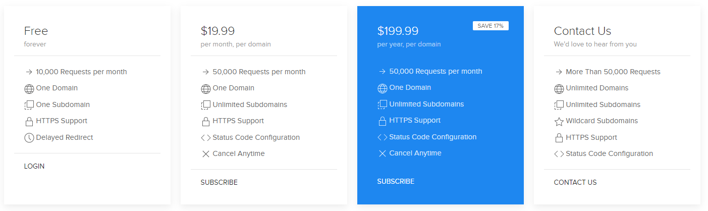Click the globe icon next to Unlimited Domains
Screen dimensions: 708x211
[x=559, y=89]
